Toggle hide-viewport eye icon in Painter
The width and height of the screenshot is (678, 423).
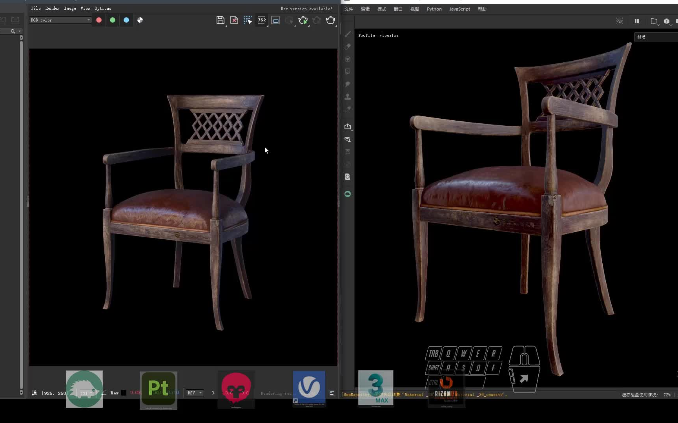click(620, 21)
